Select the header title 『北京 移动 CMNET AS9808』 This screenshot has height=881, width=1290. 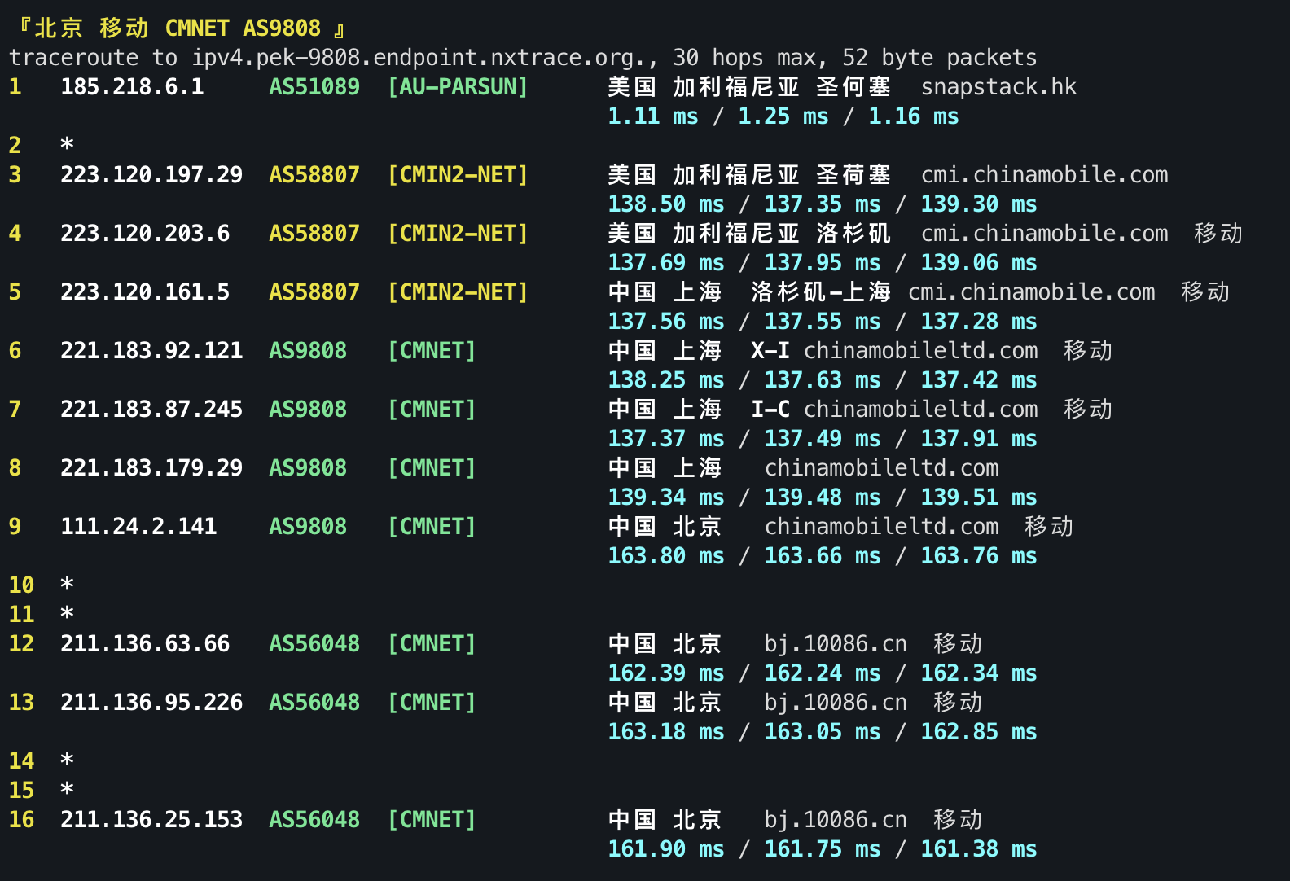click(183, 28)
